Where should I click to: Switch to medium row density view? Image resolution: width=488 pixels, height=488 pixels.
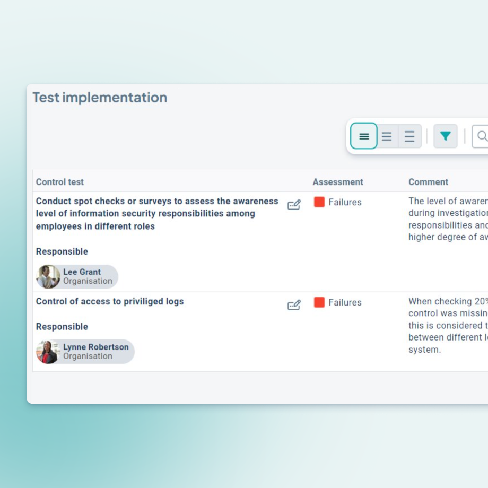(387, 136)
